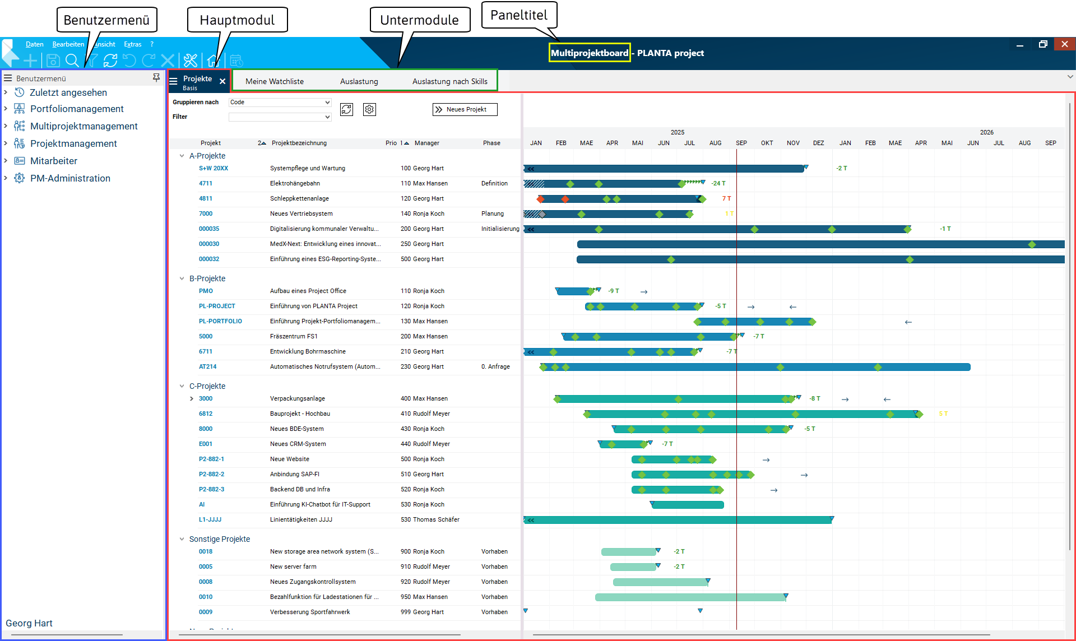Open the Projekte module hamburger menu
This screenshot has height=641, width=1076.
(173, 81)
